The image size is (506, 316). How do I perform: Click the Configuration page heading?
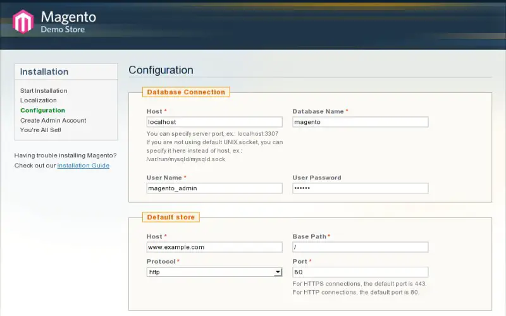(x=161, y=70)
